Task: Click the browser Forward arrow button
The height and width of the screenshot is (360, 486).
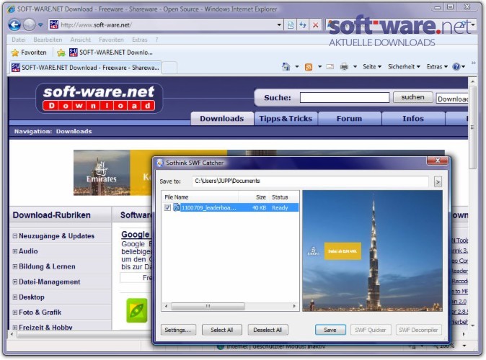Action: [30, 24]
